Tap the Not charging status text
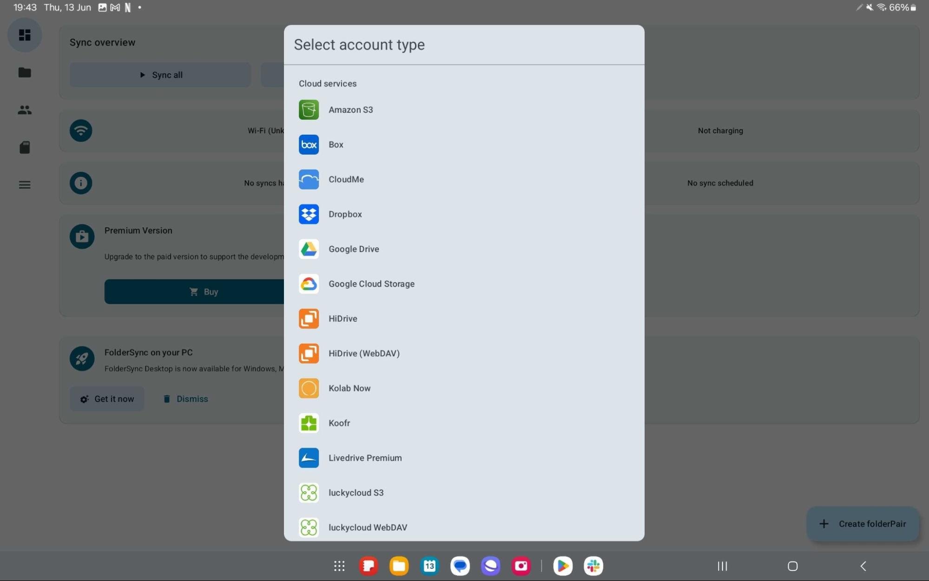 pos(720,131)
